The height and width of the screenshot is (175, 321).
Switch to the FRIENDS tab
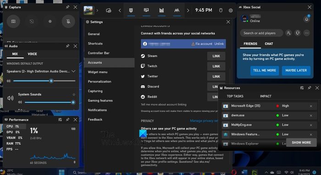coord(250,44)
